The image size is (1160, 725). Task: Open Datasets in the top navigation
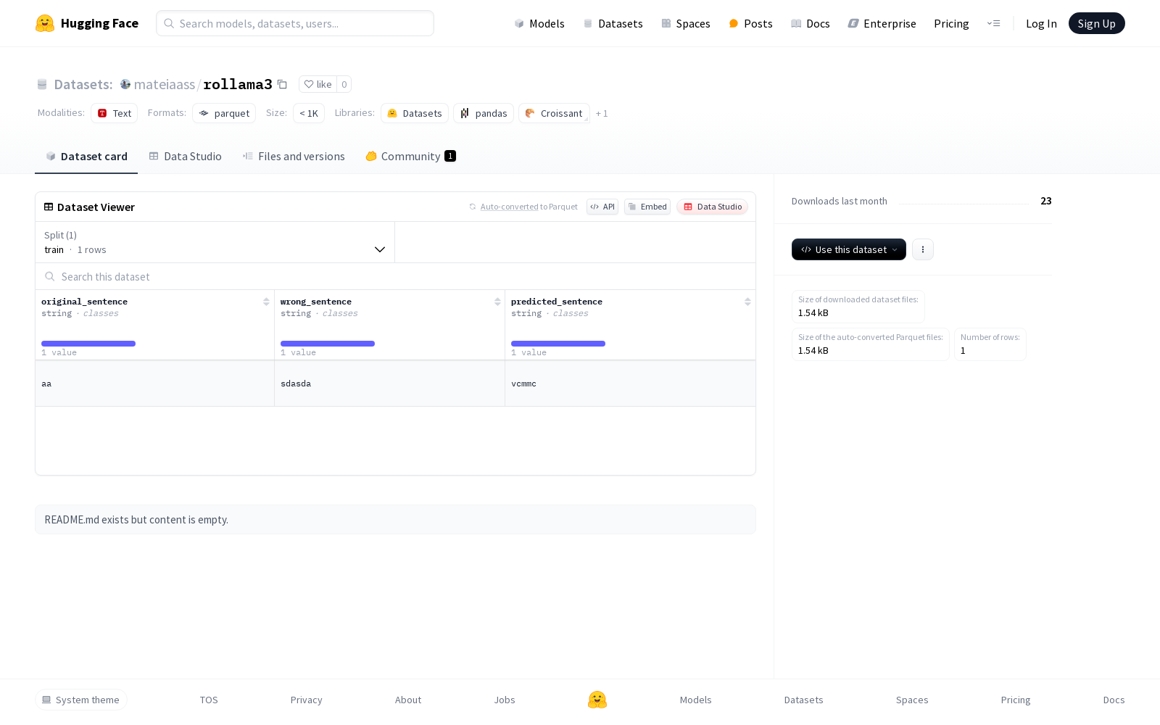point(613,23)
